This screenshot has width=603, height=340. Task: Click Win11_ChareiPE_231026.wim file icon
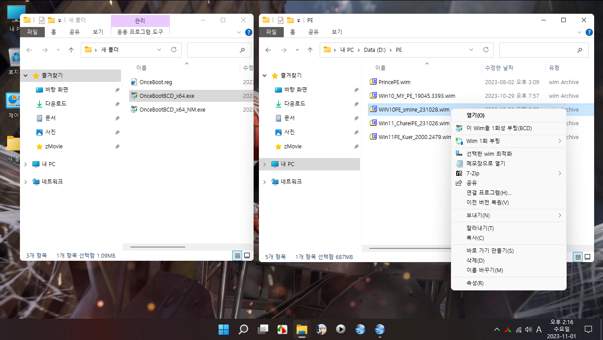[x=373, y=123]
